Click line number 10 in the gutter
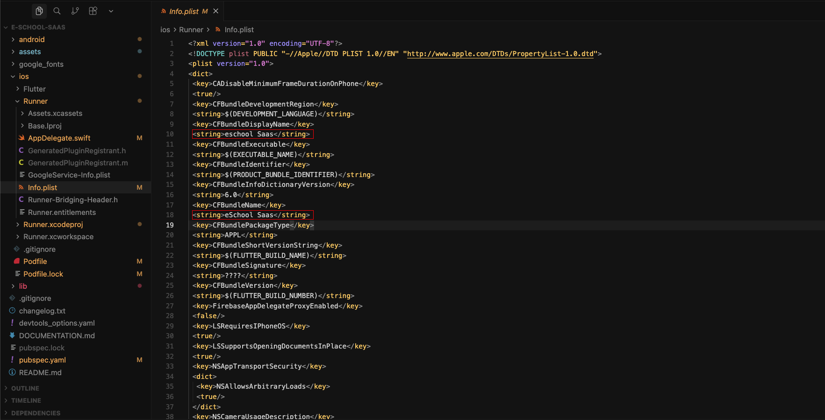 point(170,135)
